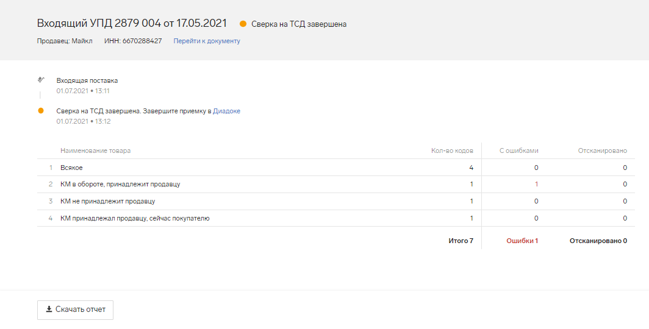Click the Отсканировано 0 total label

pos(598,241)
